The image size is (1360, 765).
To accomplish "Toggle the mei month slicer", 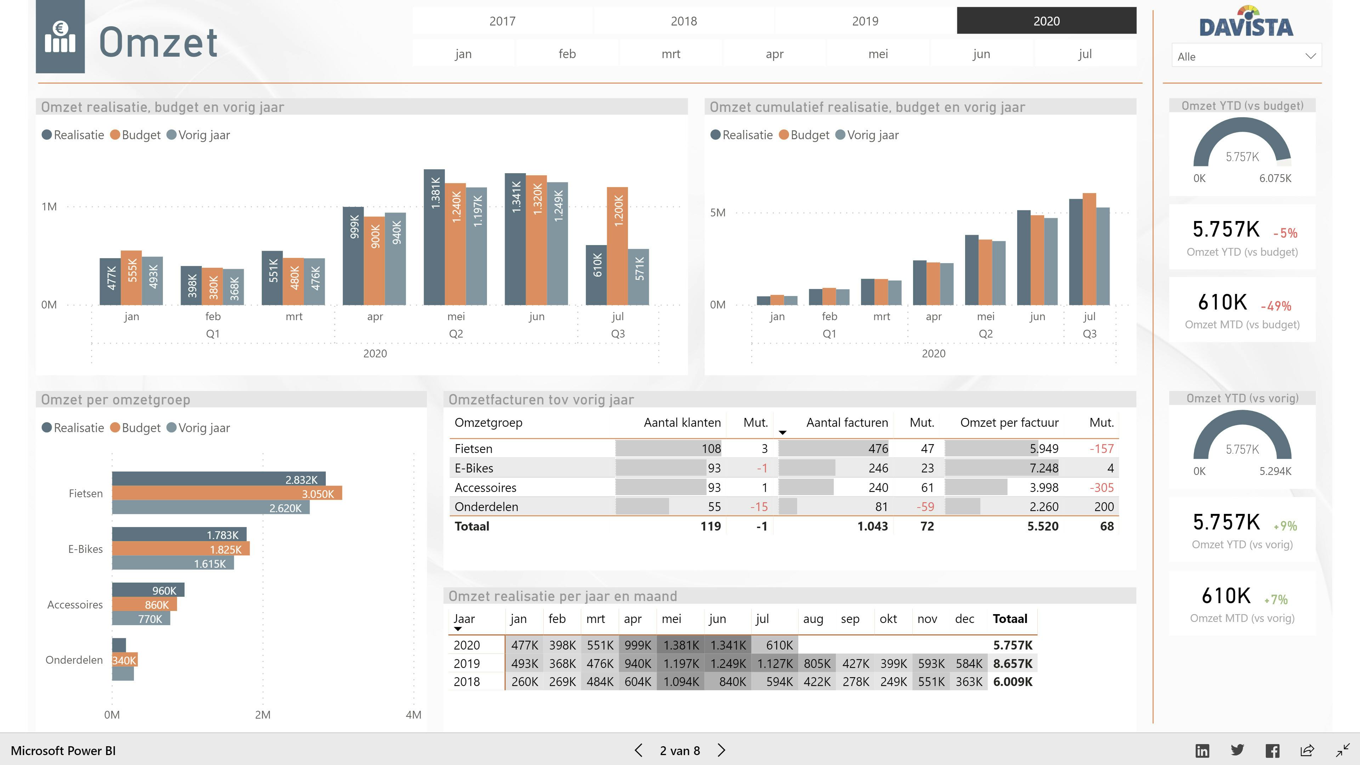I will [x=878, y=54].
